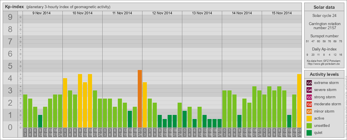
Task: Click the Activity levels panel heading
Action: pyautogui.click(x=324, y=74)
